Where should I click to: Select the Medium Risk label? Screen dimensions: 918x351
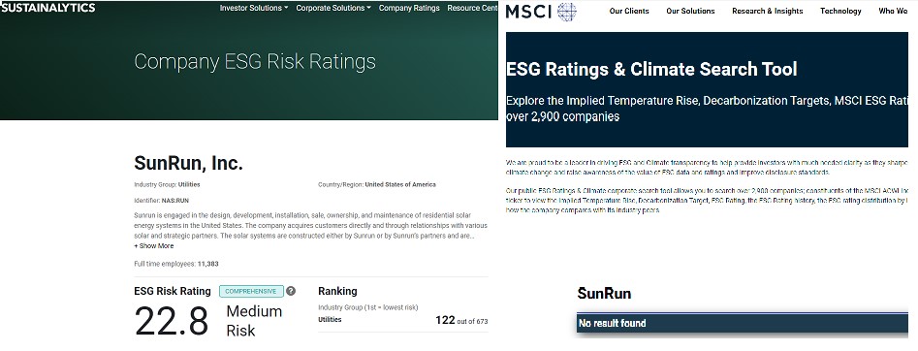[x=254, y=321]
